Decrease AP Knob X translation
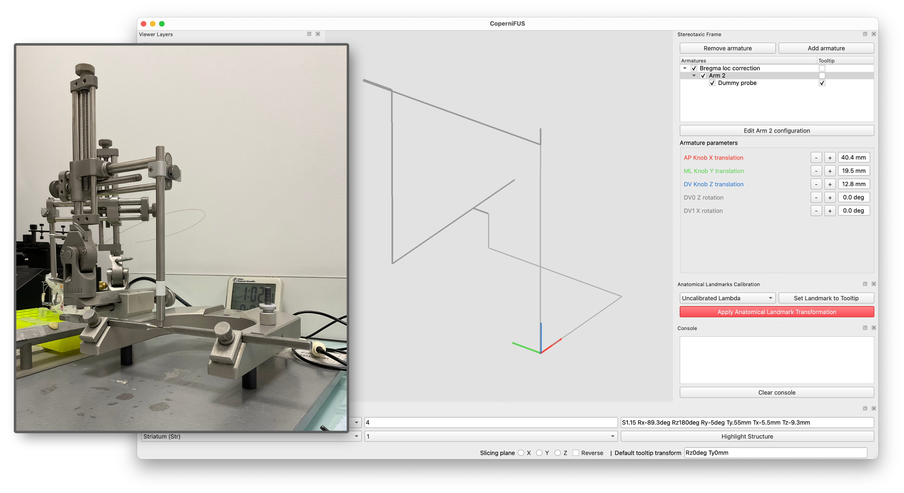This screenshot has height=493, width=904. tap(816, 158)
